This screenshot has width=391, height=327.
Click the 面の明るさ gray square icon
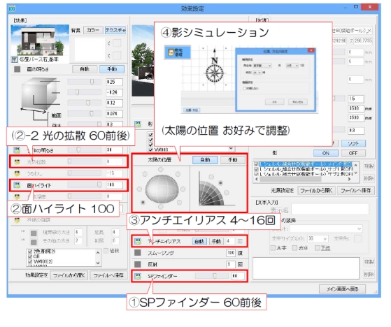coord(17,69)
